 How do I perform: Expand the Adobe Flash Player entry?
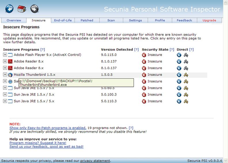5,55
